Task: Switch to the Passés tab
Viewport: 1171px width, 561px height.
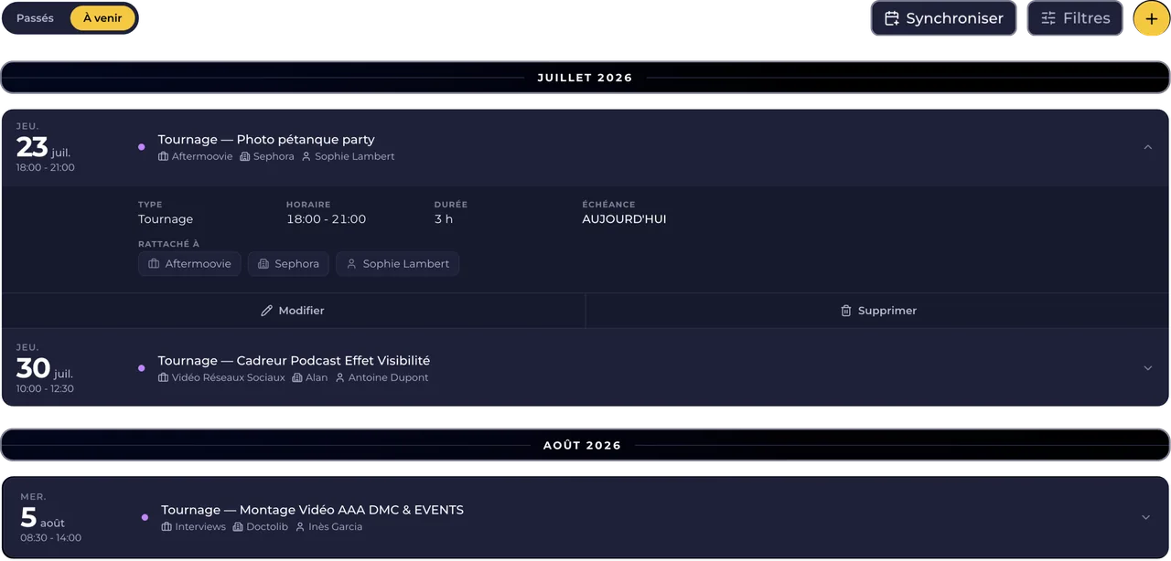Action: (x=36, y=18)
